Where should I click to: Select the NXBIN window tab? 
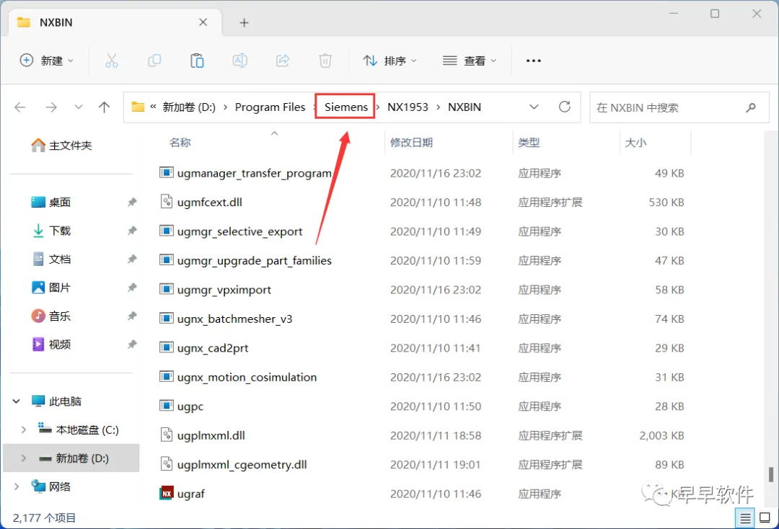pos(114,22)
